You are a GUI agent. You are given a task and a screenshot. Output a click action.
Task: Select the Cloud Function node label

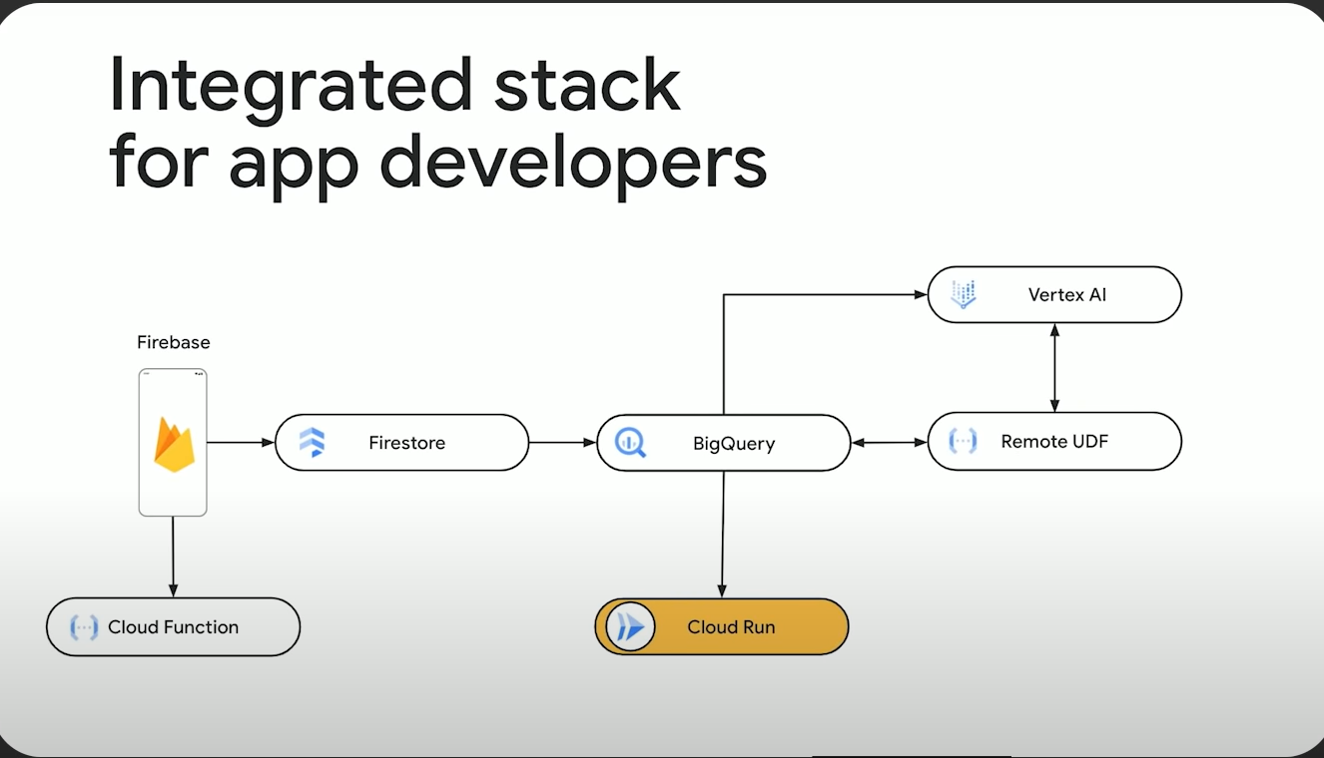[x=174, y=627]
